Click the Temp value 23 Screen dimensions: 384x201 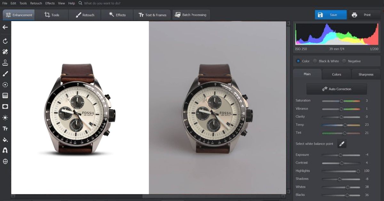coord(367,125)
